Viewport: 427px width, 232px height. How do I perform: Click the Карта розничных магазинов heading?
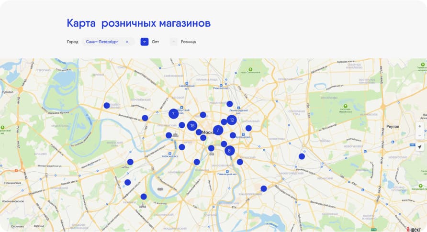(x=139, y=23)
